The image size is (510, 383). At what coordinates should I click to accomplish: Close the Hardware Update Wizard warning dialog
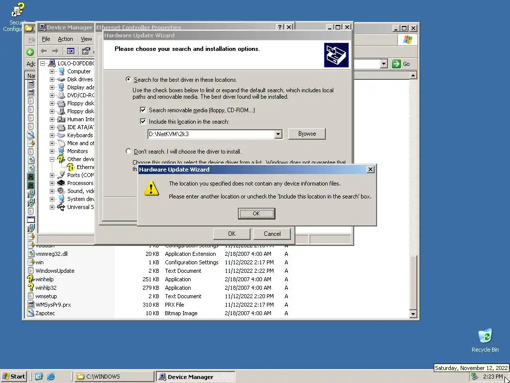[x=370, y=170]
